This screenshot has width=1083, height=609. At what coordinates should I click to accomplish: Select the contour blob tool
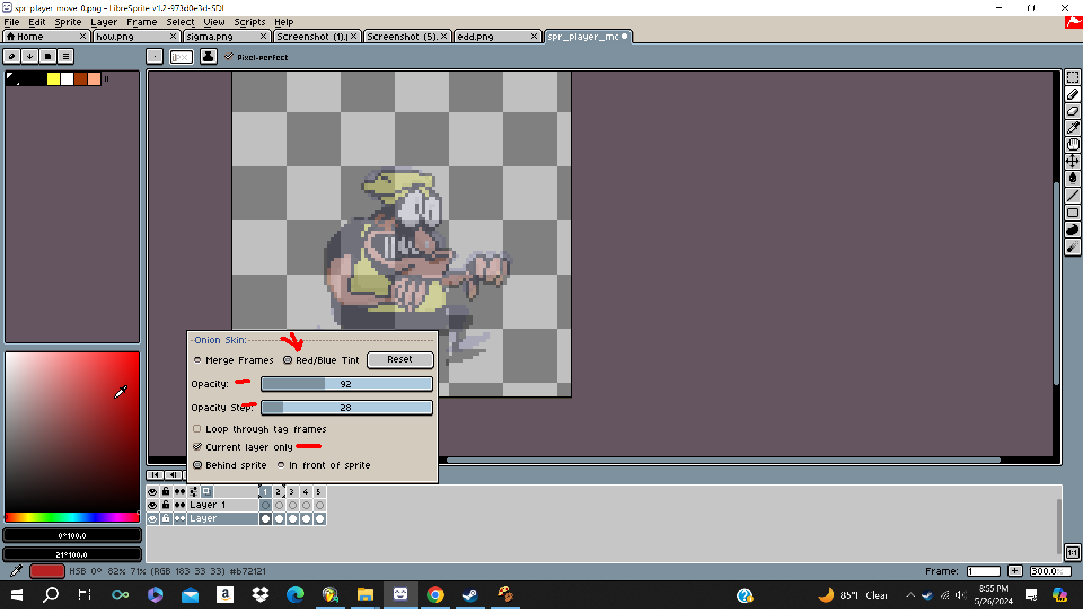point(1072,230)
